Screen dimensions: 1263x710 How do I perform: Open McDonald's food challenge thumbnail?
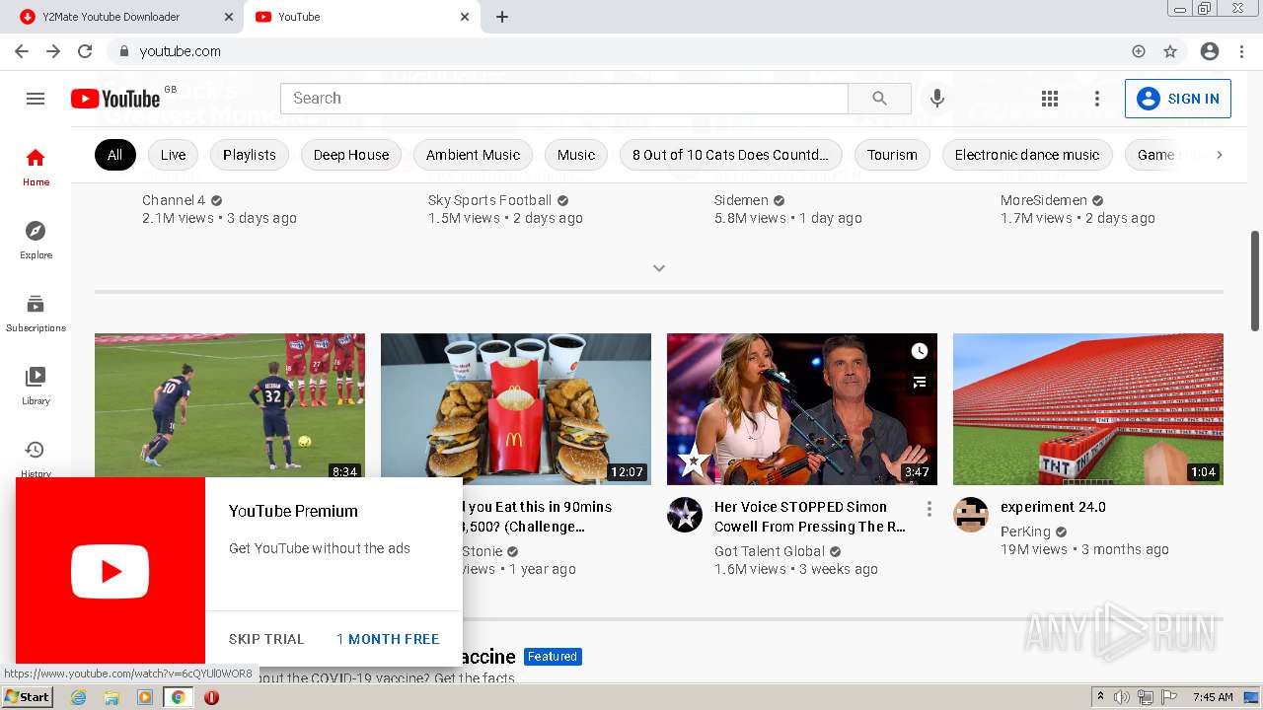tap(516, 409)
